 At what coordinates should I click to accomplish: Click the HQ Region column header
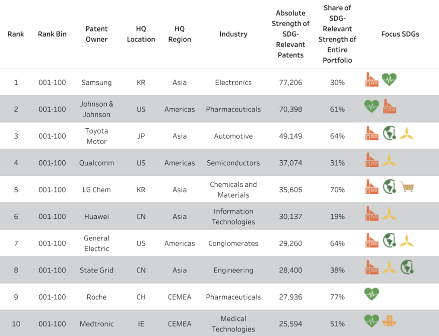(x=180, y=34)
